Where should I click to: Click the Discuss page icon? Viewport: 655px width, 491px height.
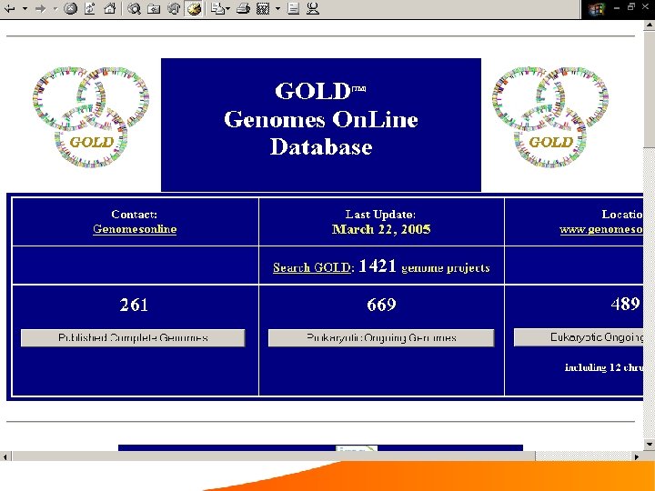293,8
